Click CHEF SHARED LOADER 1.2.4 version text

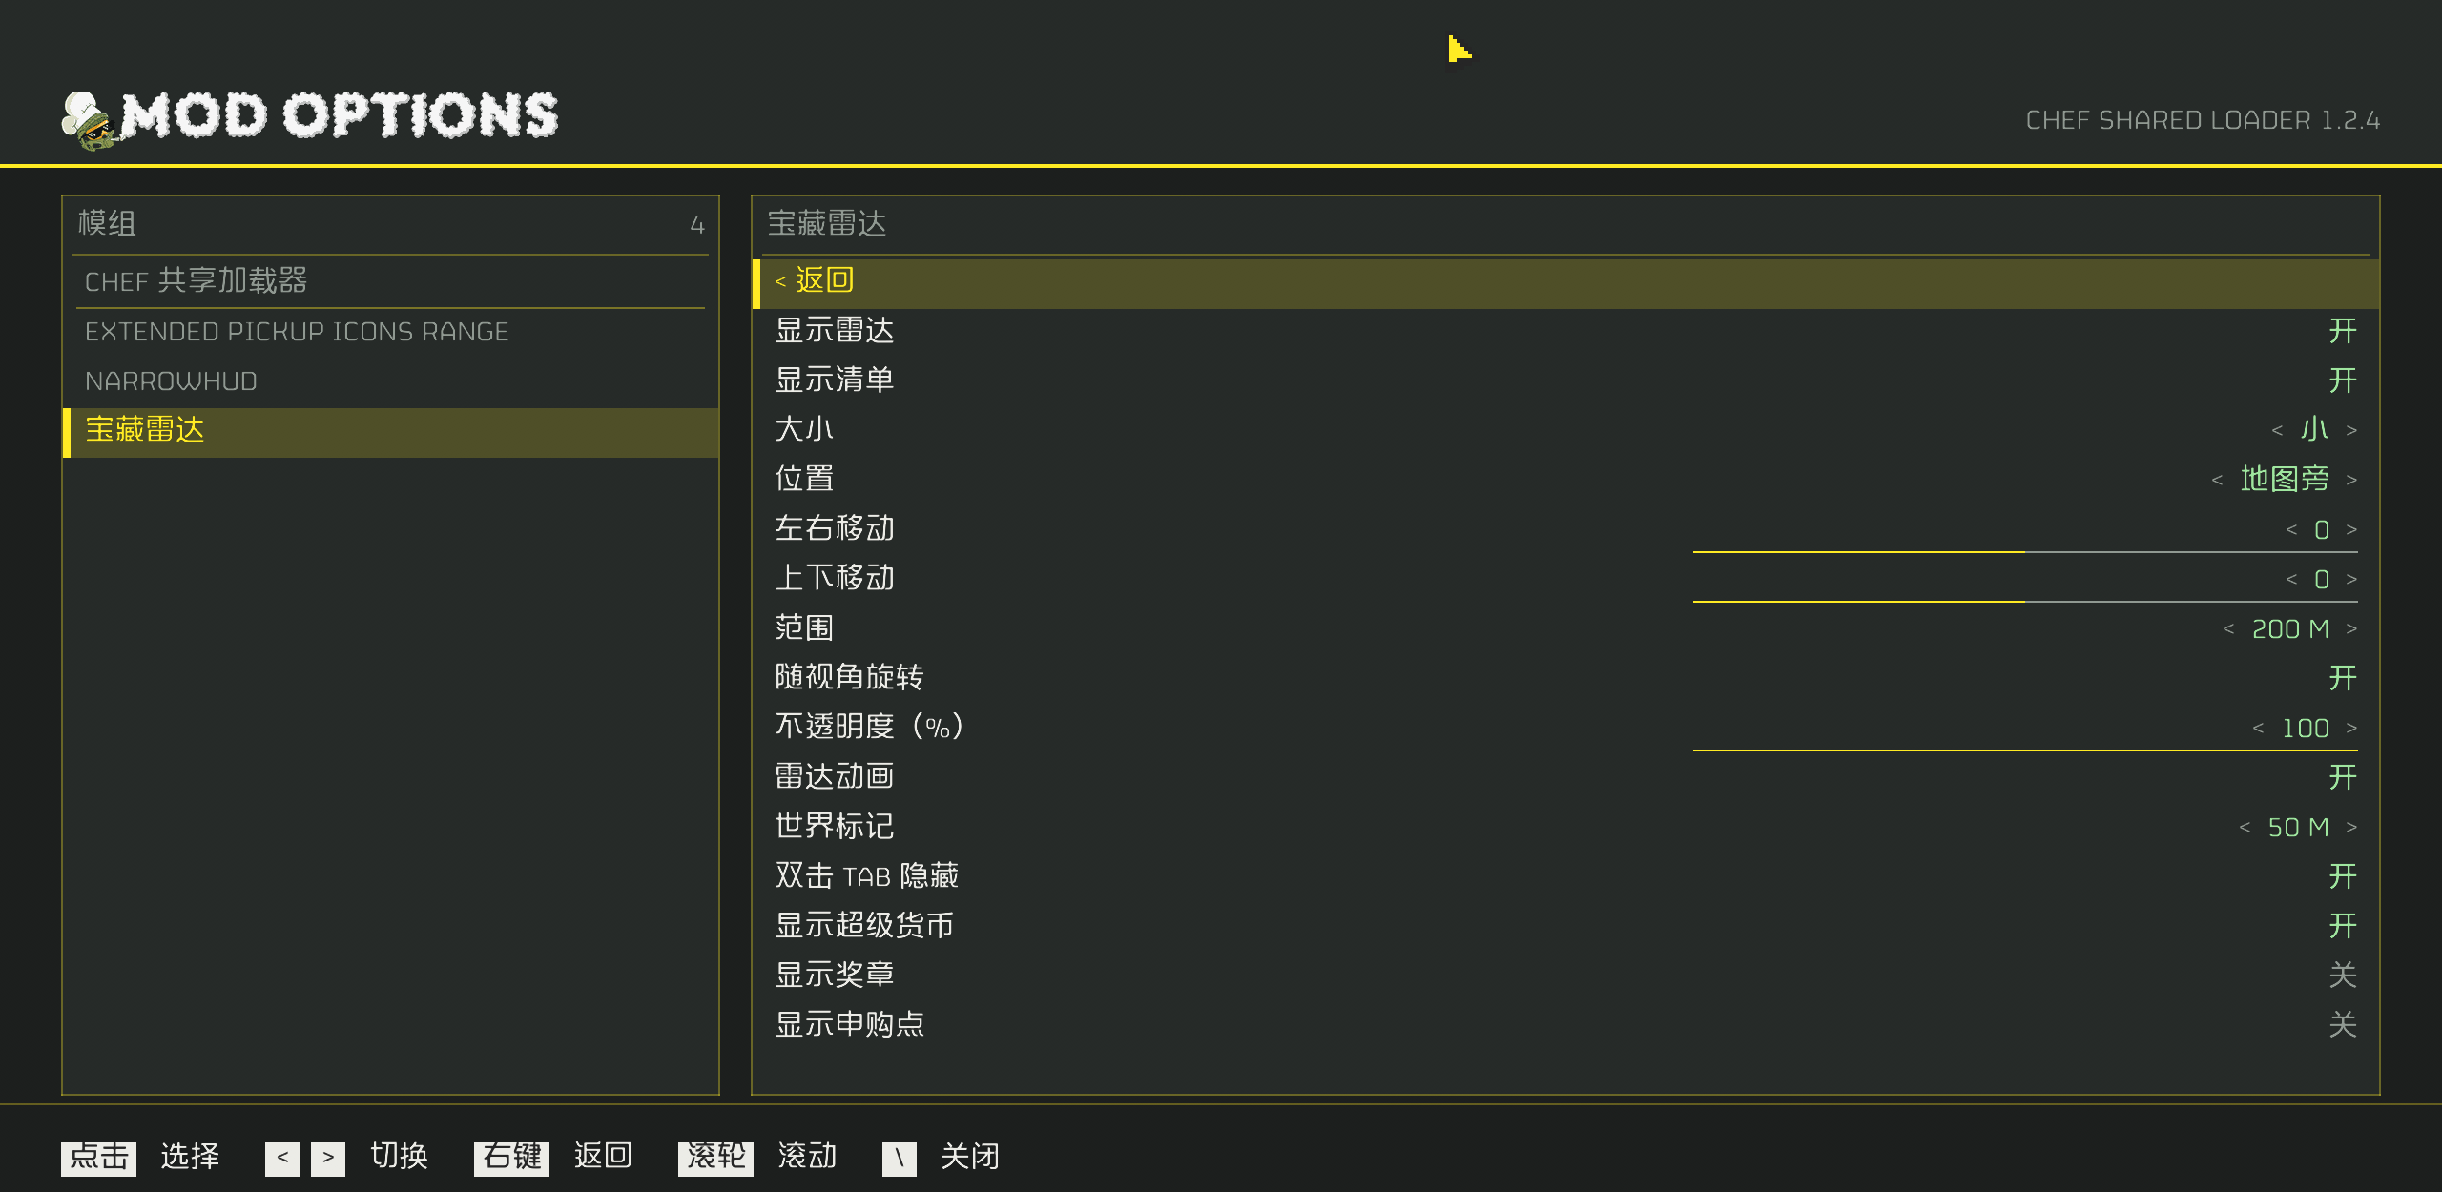coord(2203,120)
